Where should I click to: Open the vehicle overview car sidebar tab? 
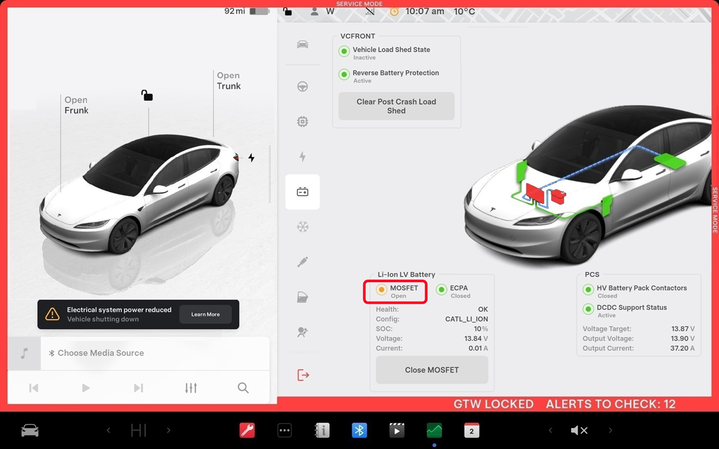tap(303, 45)
